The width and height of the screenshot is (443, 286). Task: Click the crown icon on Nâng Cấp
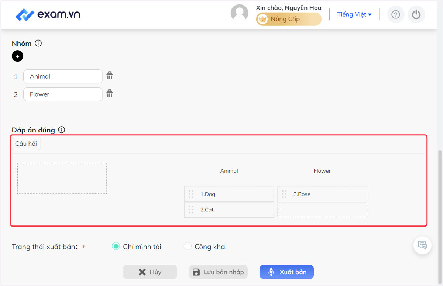[262, 19]
